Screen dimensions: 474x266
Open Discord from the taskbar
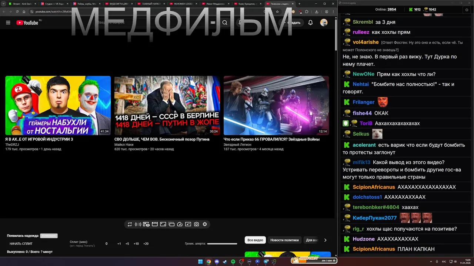coord(217,262)
